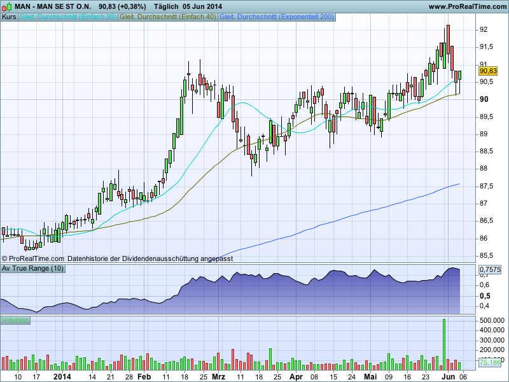Click the 0,7575 ATR value tag
This screenshot has width=509, height=382.
click(x=490, y=269)
